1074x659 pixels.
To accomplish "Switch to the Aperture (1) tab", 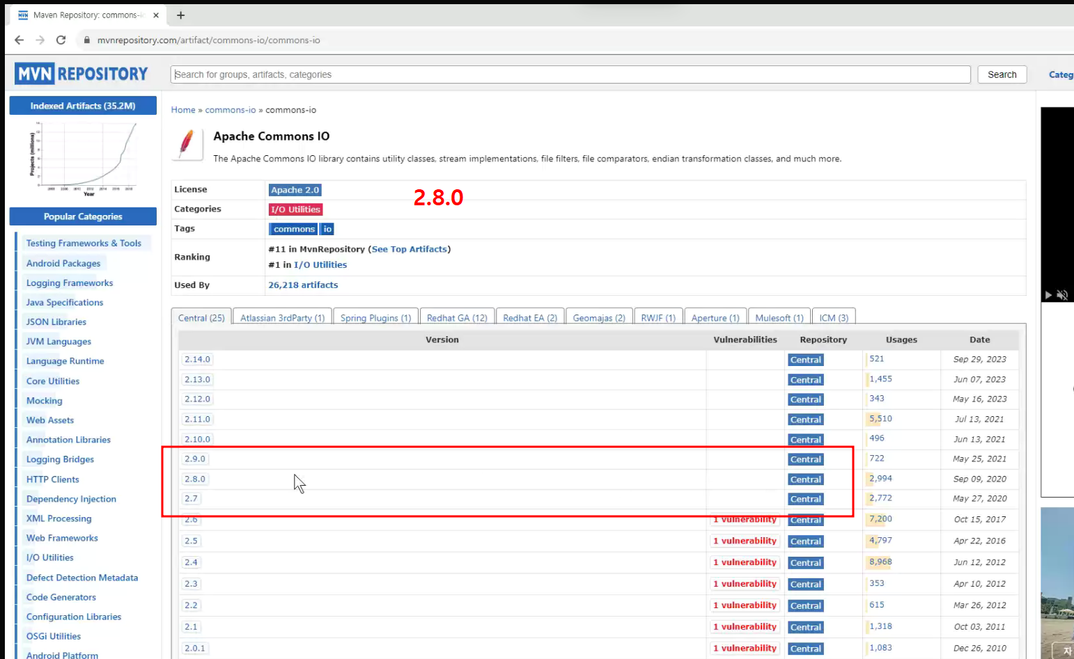I will click(x=715, y=317).
